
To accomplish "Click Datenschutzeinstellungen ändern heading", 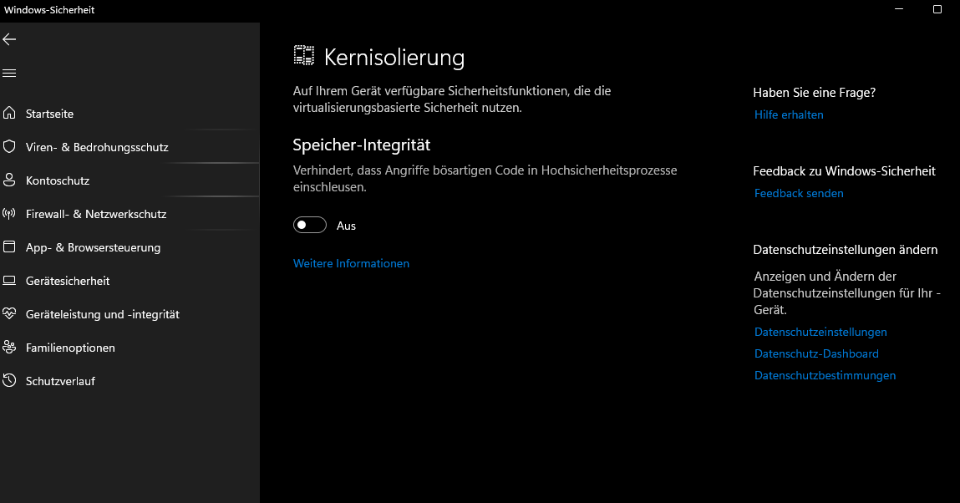I will coord(846,250).
